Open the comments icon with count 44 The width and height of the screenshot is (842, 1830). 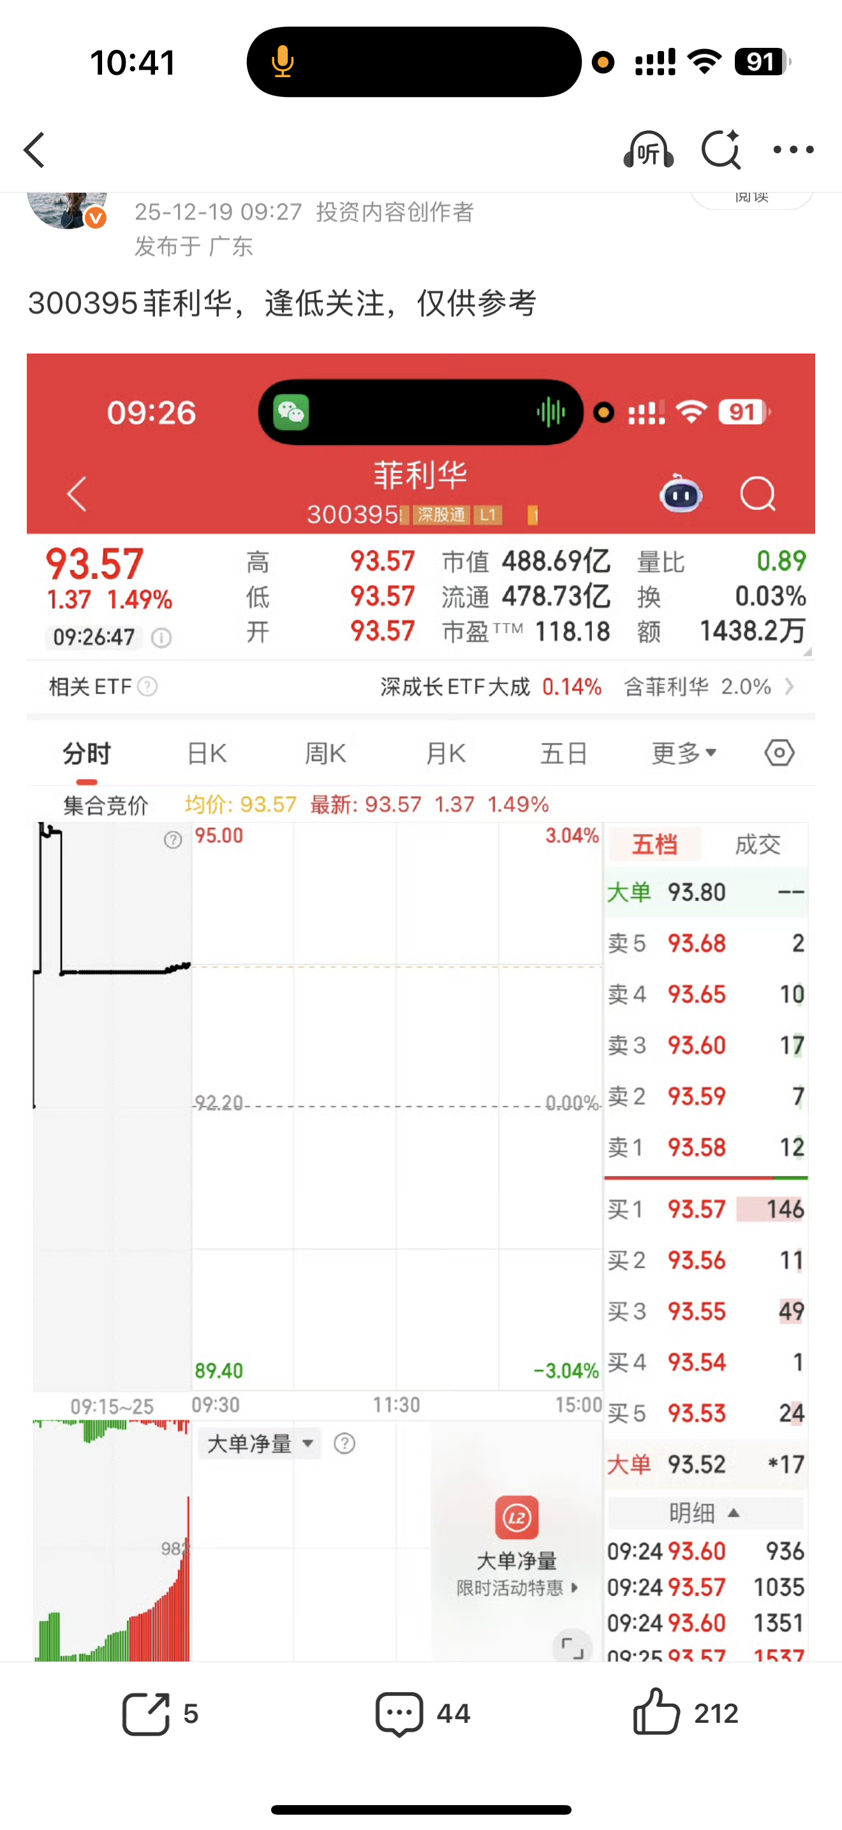click(x=399, y=1715)
